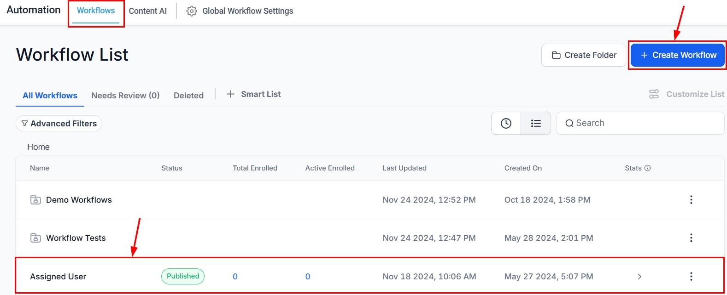Viewport: 727px width, 295px height.
Task: Open Demo Workflows three-dot menu
Action: 691,200
